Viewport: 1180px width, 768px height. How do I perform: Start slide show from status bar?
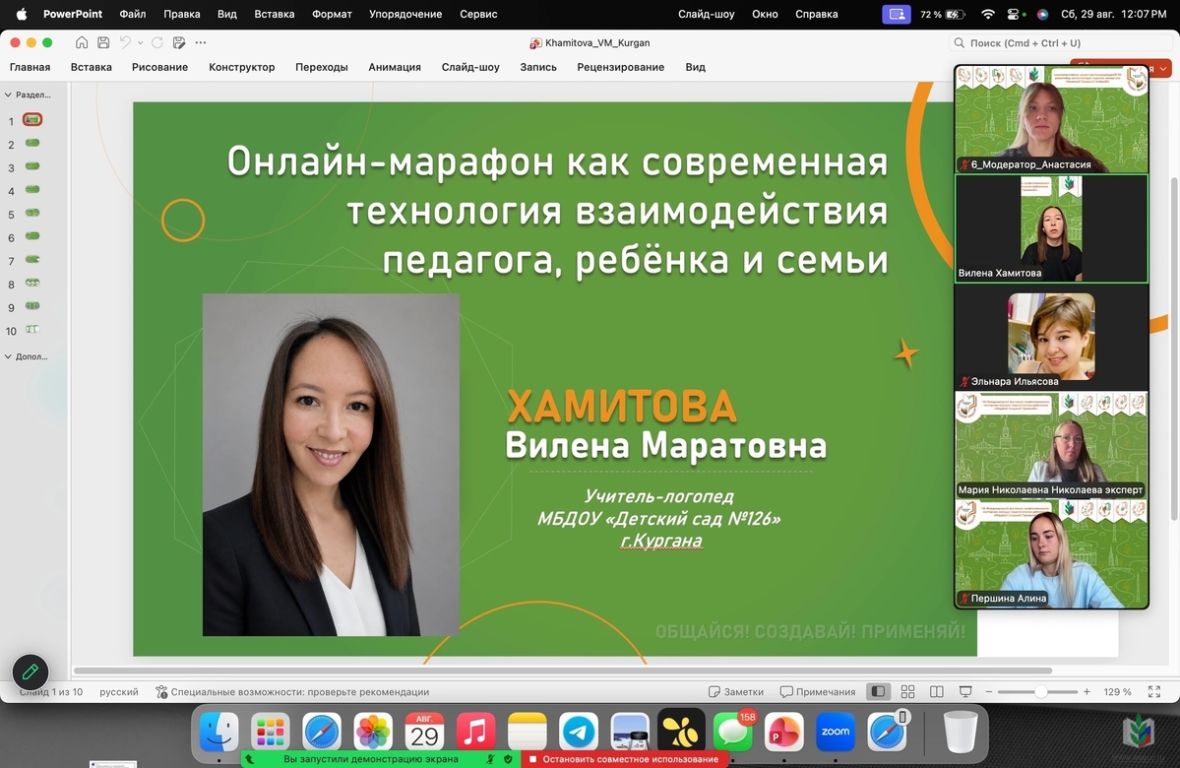click(x=965, y=692)
